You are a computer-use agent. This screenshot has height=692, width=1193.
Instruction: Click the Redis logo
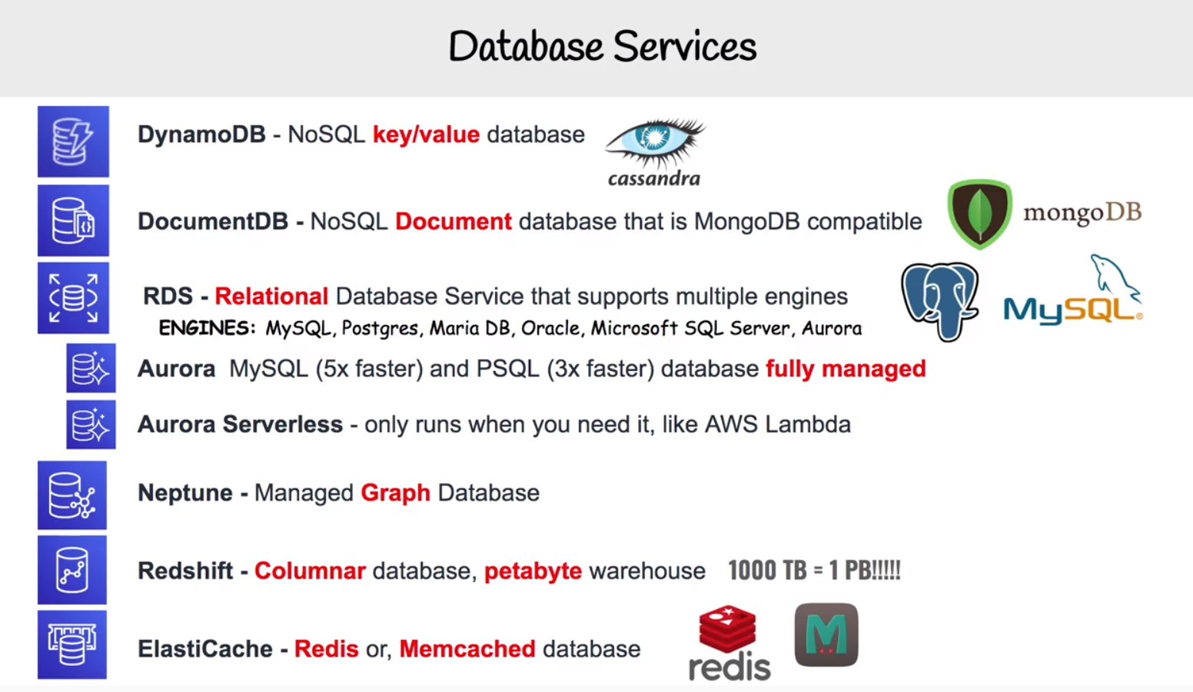pos(729,642)
